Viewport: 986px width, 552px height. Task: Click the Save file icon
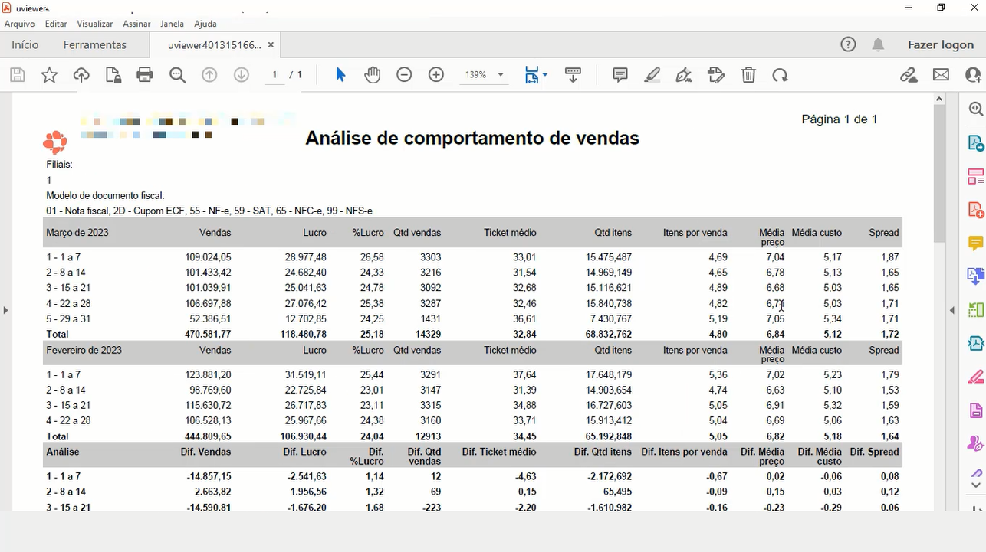click(18, 75)
